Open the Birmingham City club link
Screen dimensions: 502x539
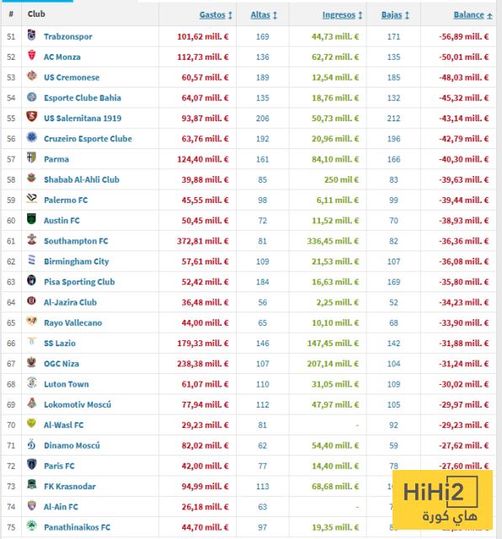pyautogui.click(x=77, y=262)
